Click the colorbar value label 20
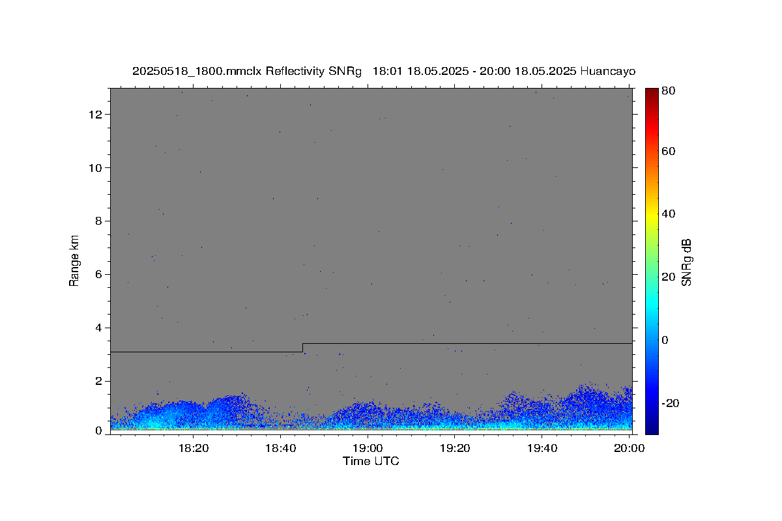The width and height of the screenshot is (782, 521). [x=668, y=277]
